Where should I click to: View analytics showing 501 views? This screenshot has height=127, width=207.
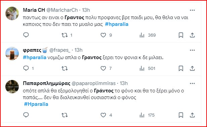pos(147,69)
